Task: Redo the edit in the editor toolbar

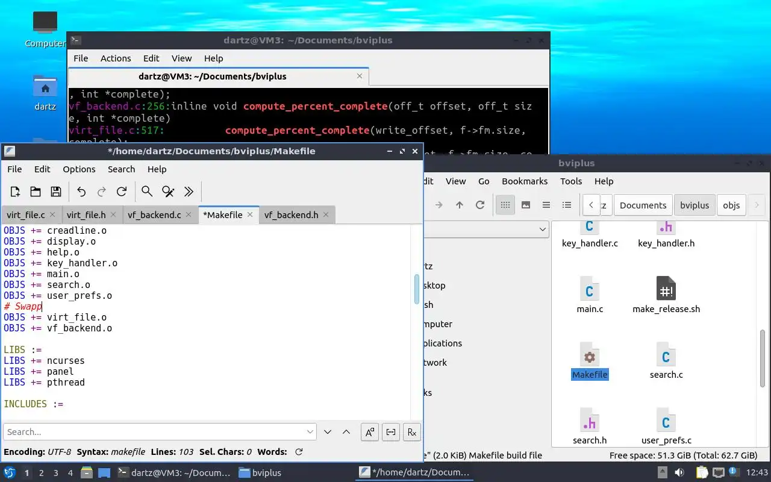Action: pyautogui.click(x=102, y=192)
